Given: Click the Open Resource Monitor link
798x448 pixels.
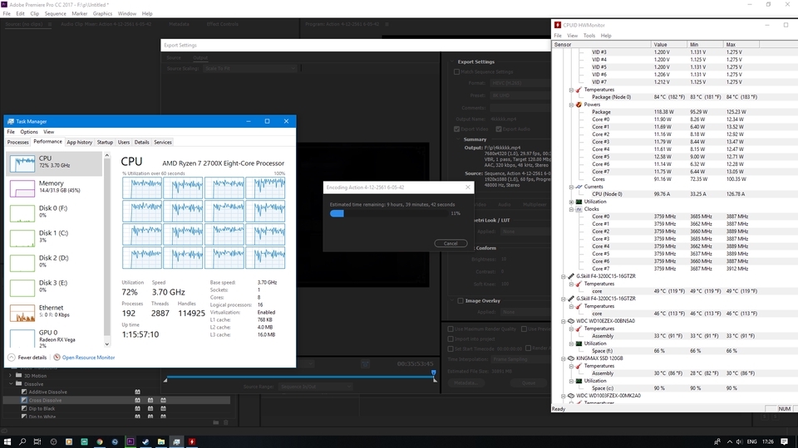Looking at the screenshot, I should 88,358.
